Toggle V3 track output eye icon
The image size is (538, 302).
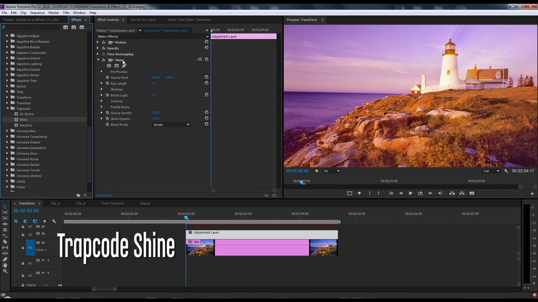coord(43,226)
